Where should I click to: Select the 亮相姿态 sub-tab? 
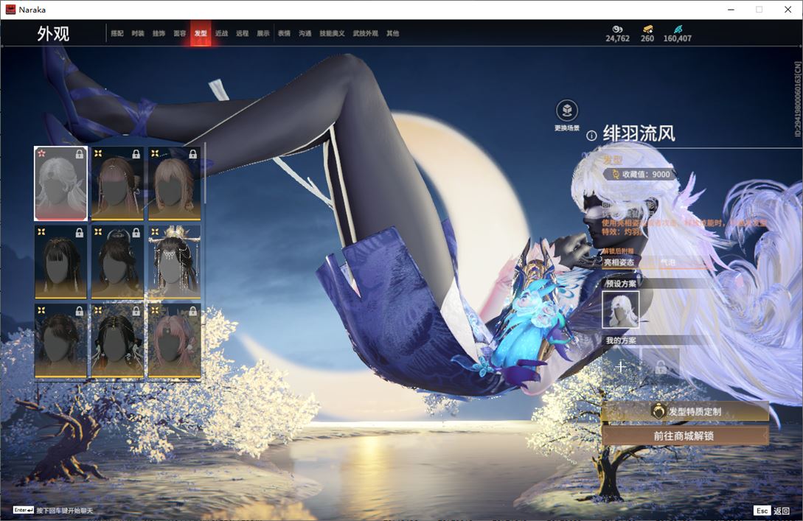619,262
